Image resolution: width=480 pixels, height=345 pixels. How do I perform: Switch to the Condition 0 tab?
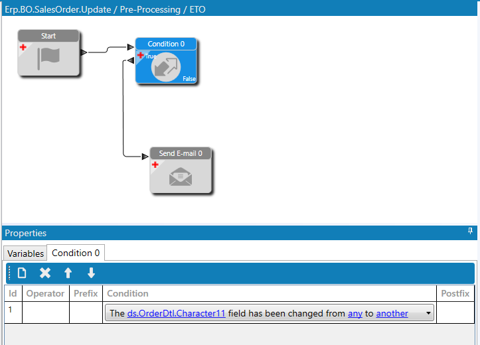point(76,253)
